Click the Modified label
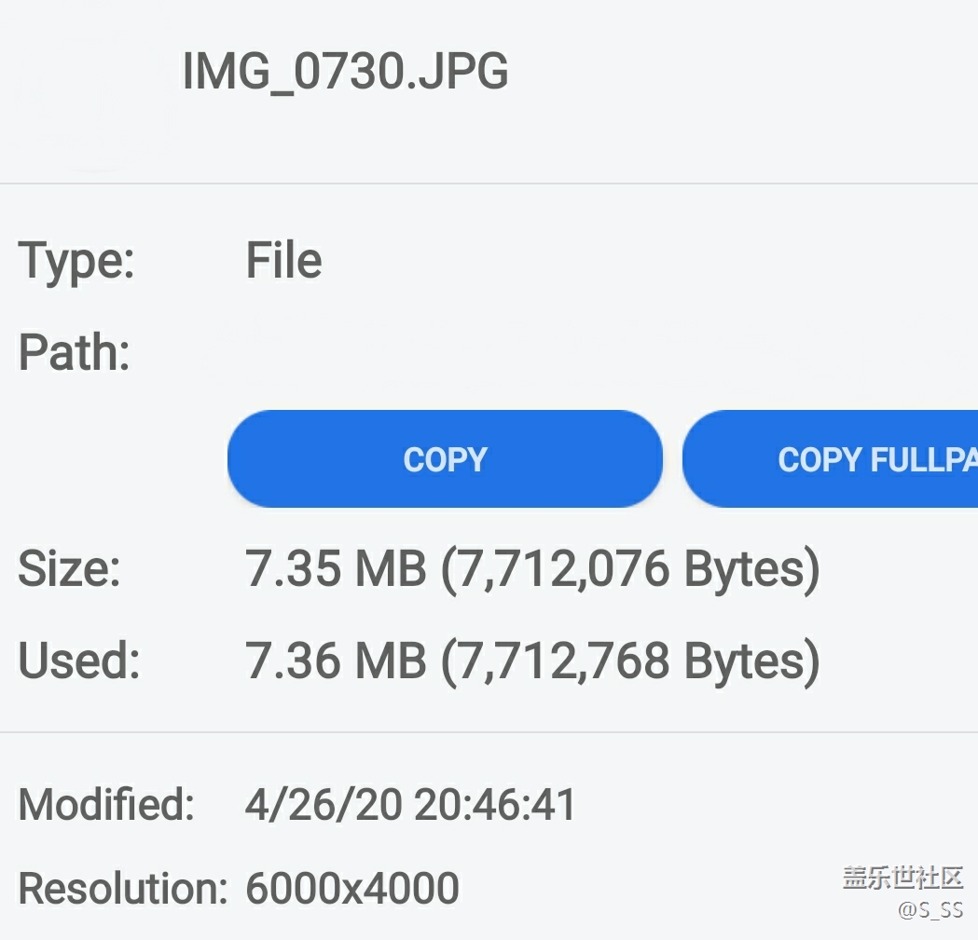This screenshot has width=978, height=940. (106, 804)
